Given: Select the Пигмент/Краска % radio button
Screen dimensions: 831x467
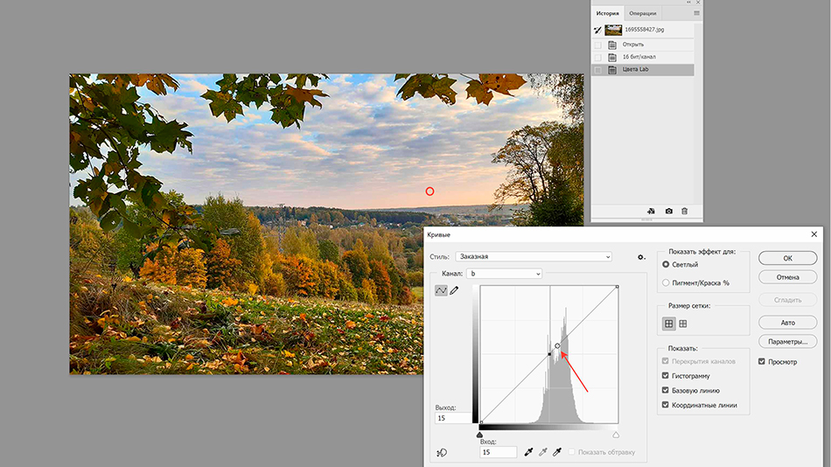Looking at the screenshot, I should [667, 282].
